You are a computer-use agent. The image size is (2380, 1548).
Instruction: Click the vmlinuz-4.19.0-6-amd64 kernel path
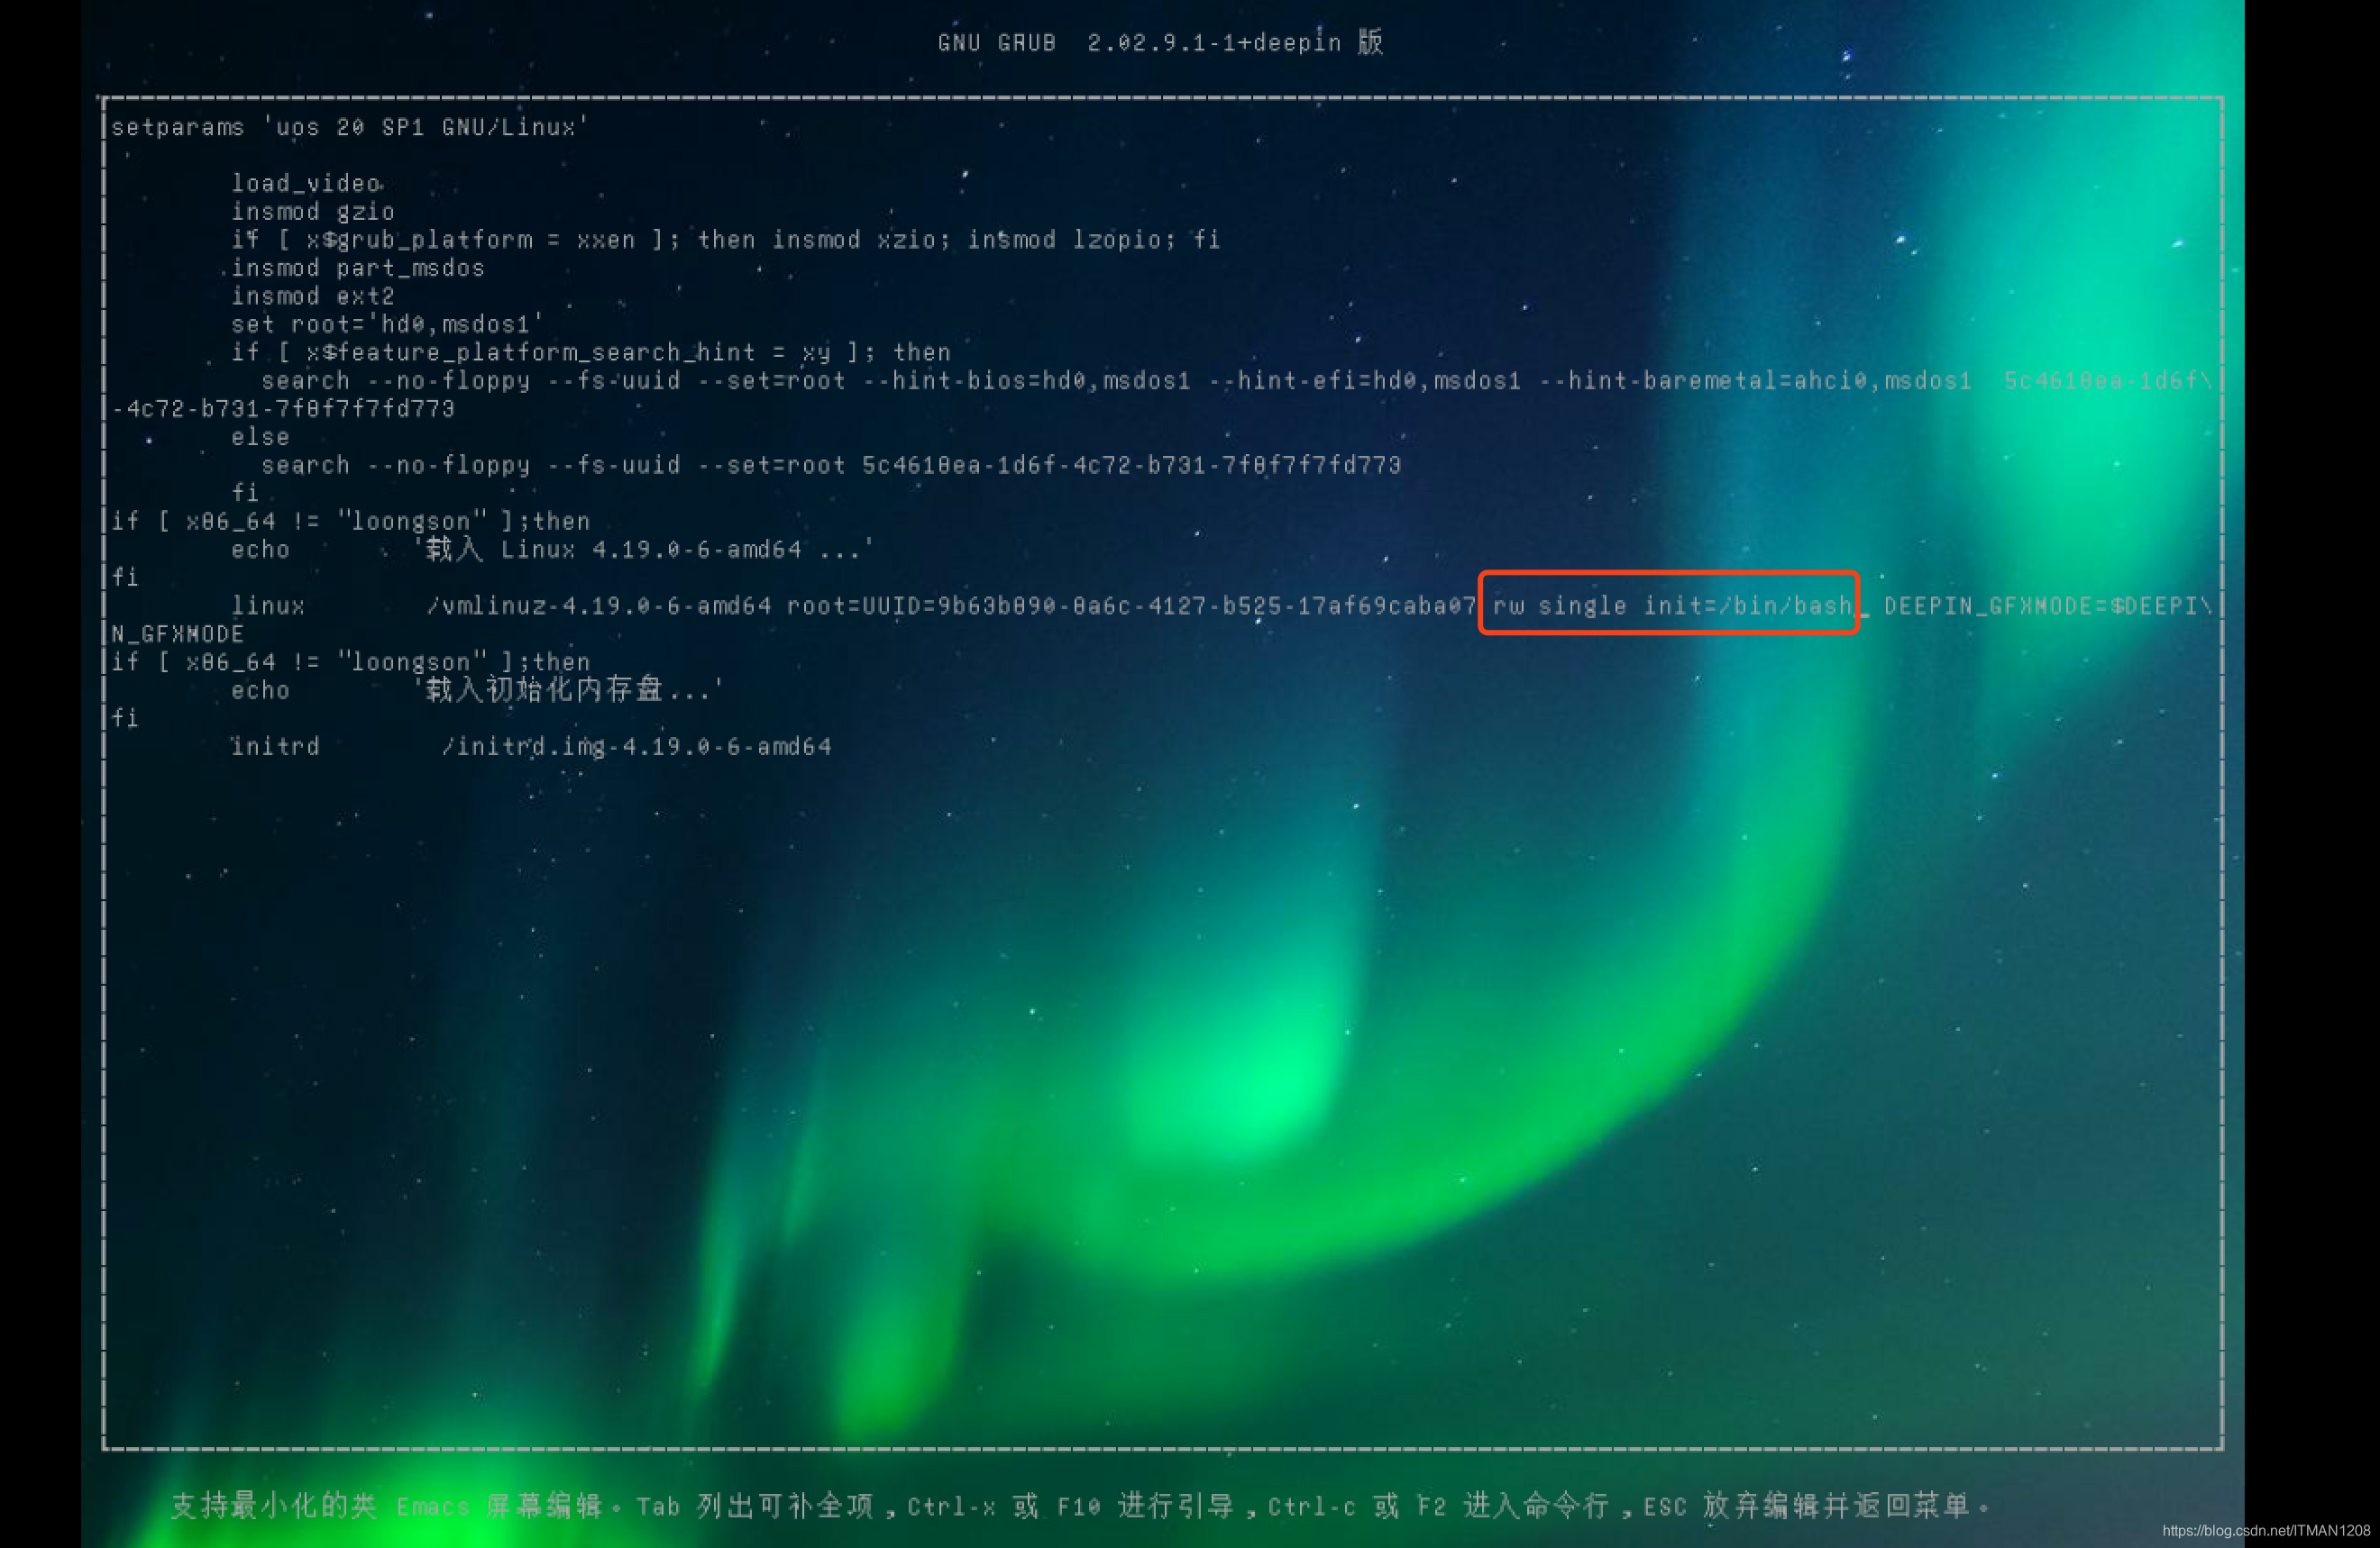point(599,606)
